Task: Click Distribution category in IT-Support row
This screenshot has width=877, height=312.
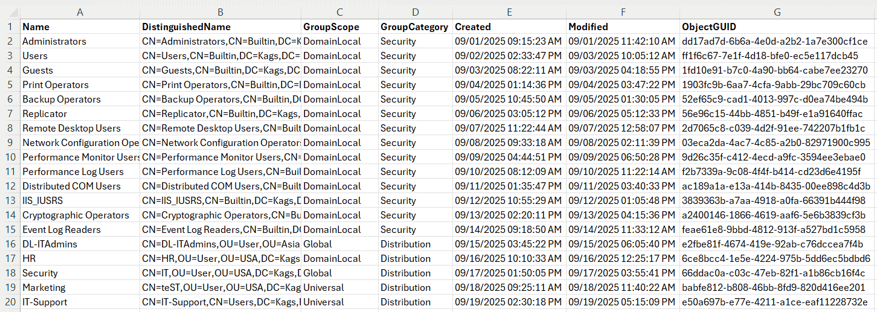Action: [x=416, y=302]
